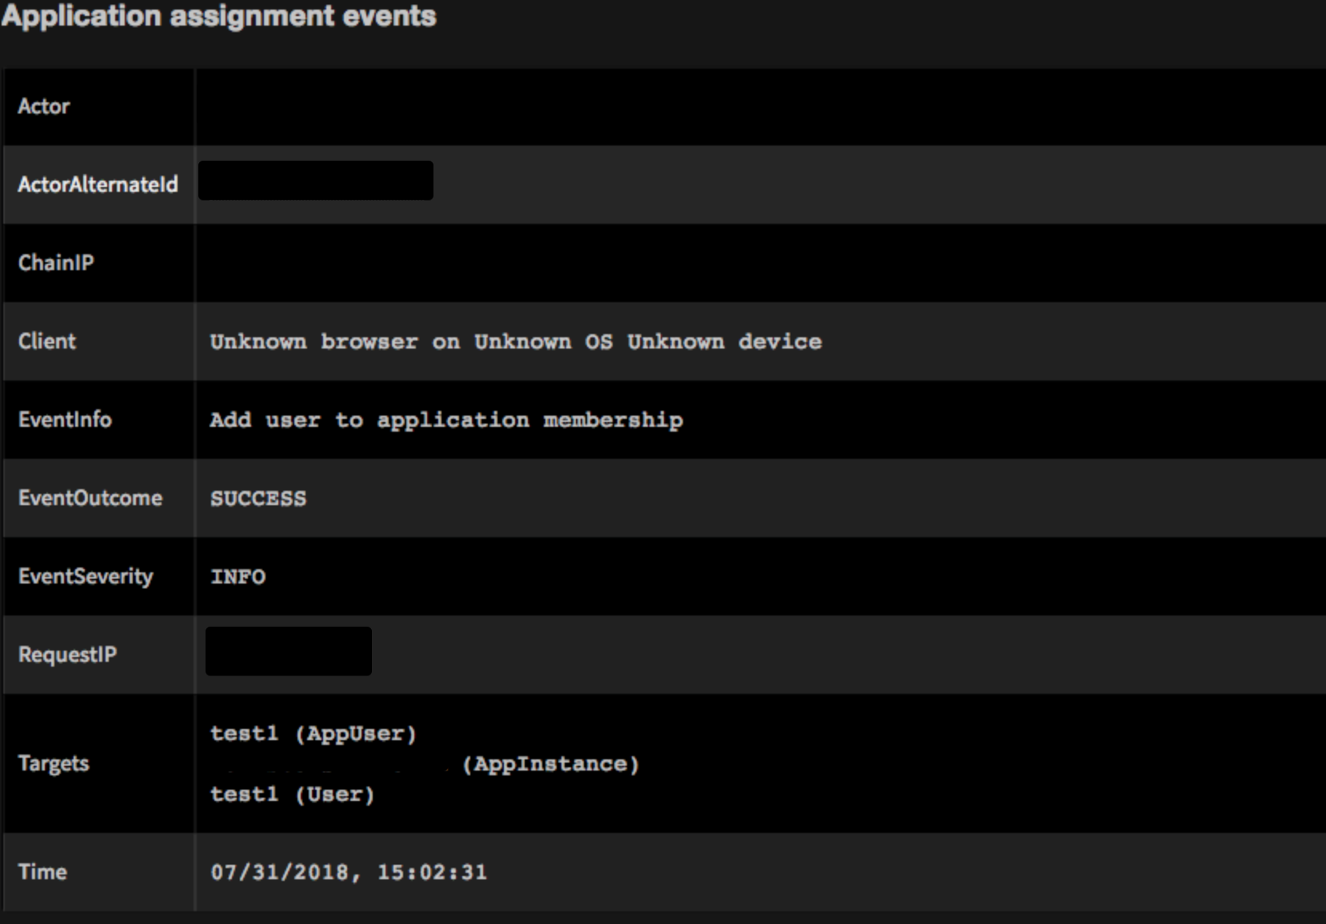Click the "test1 (AppUser)" target entry
Image resolution: width=1326 pixels, height=924 pixels.
tap(313, 734)
